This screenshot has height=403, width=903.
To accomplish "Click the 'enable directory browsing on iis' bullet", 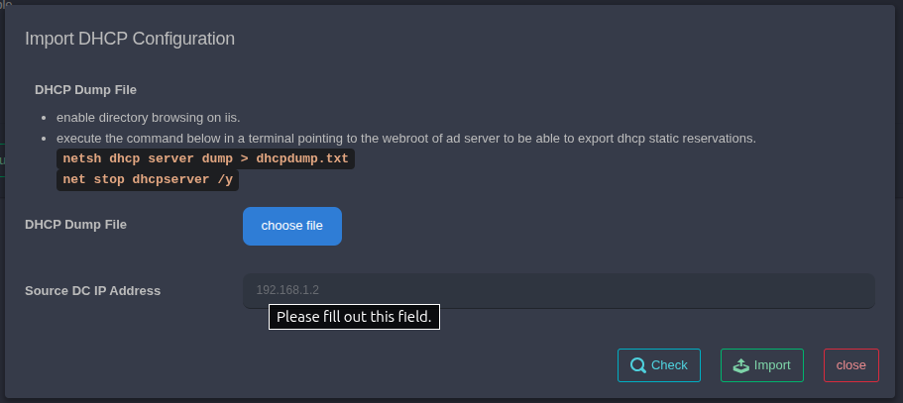I will coord(148,118).
